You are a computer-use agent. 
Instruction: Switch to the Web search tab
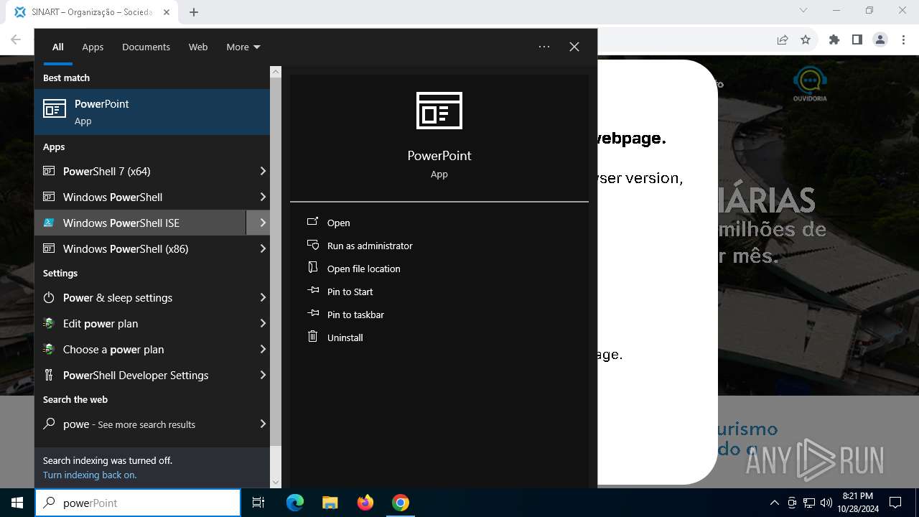click(198, 47)
